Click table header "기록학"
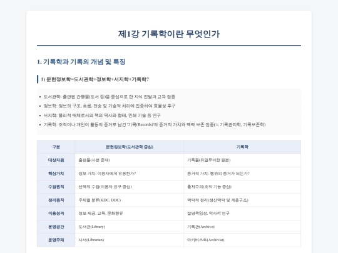The height and width of the screenshot is (253, 338). [242, 147]
